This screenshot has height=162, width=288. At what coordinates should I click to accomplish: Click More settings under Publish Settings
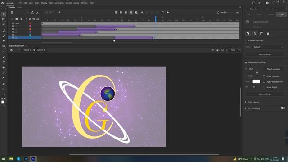(x=265, y=54)
